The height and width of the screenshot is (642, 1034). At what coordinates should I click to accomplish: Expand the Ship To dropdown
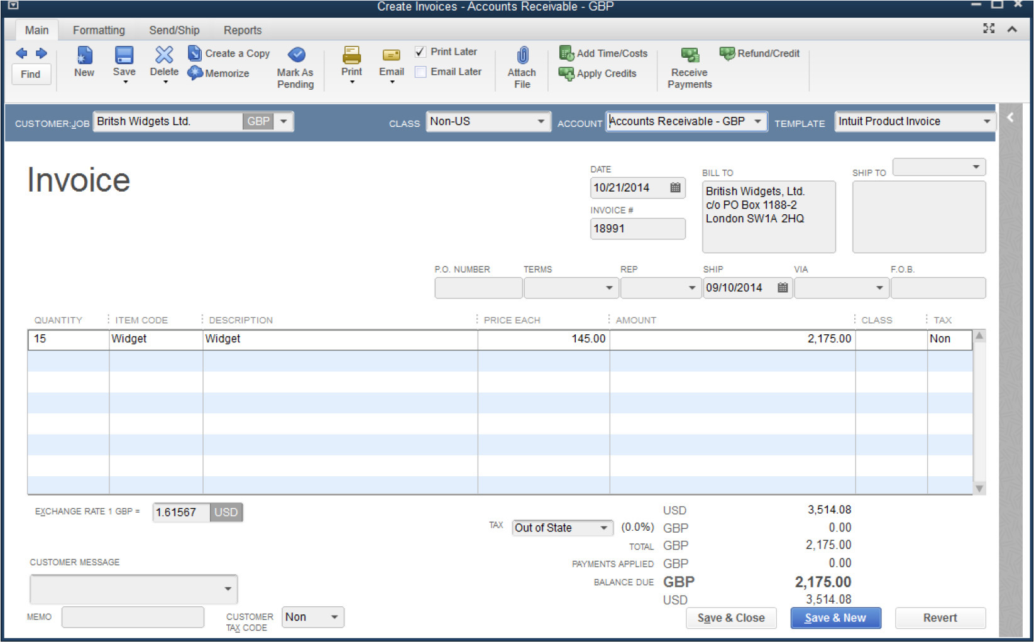(x=976, y=167)
